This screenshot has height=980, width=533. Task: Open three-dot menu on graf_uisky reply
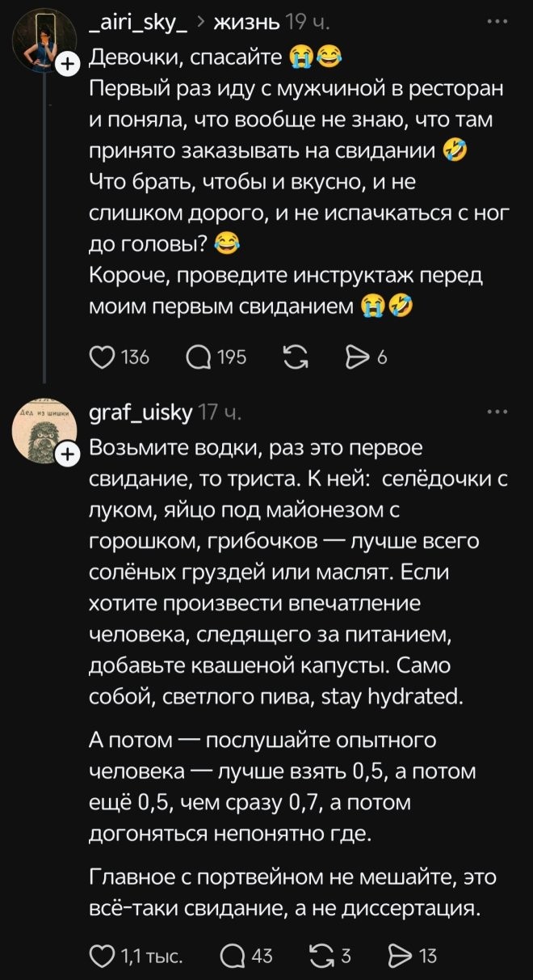(x=494, y=412)
